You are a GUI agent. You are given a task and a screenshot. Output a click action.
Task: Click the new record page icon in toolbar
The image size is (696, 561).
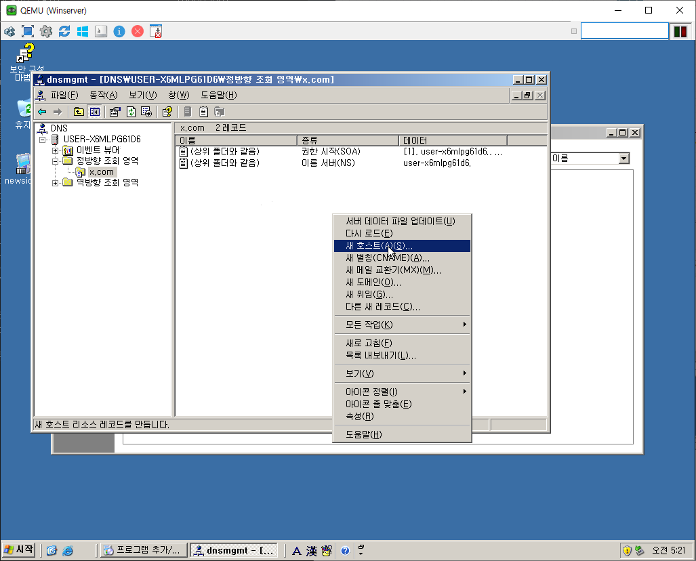(x=203, y=112)
